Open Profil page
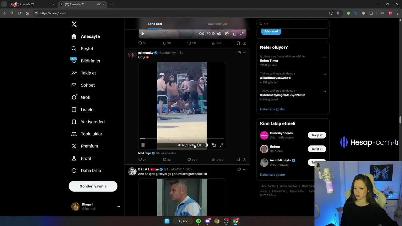The width and height of the screenshot is (402, 226). 81,158
